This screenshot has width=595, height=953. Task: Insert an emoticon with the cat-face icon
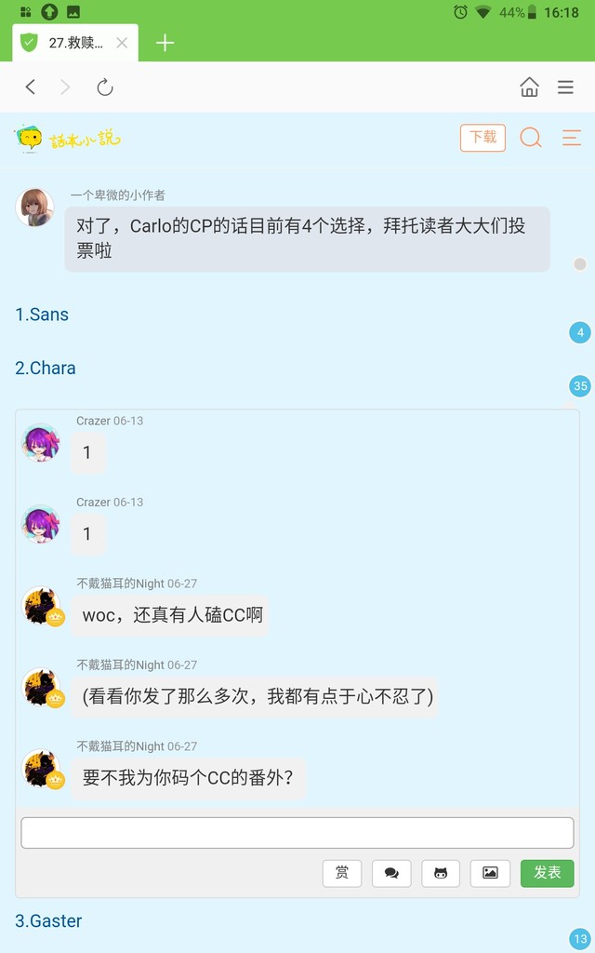(x=441, y=873)
